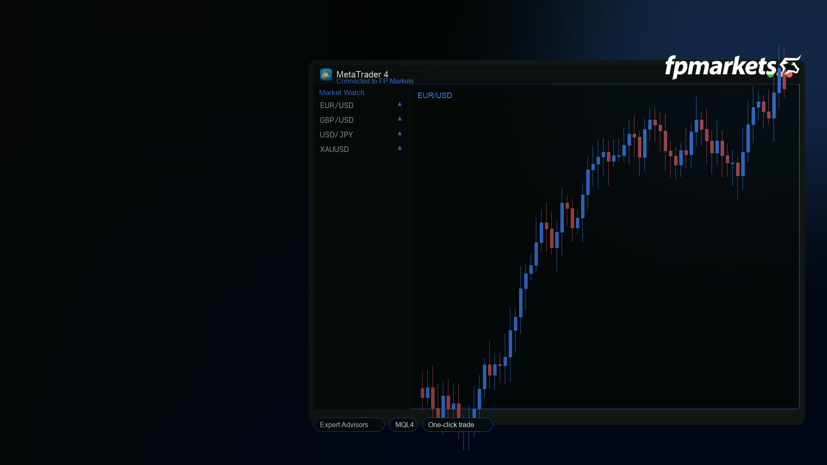Select GBP/USD in Market Watch
827x465 pixels.
coord(337,120)
